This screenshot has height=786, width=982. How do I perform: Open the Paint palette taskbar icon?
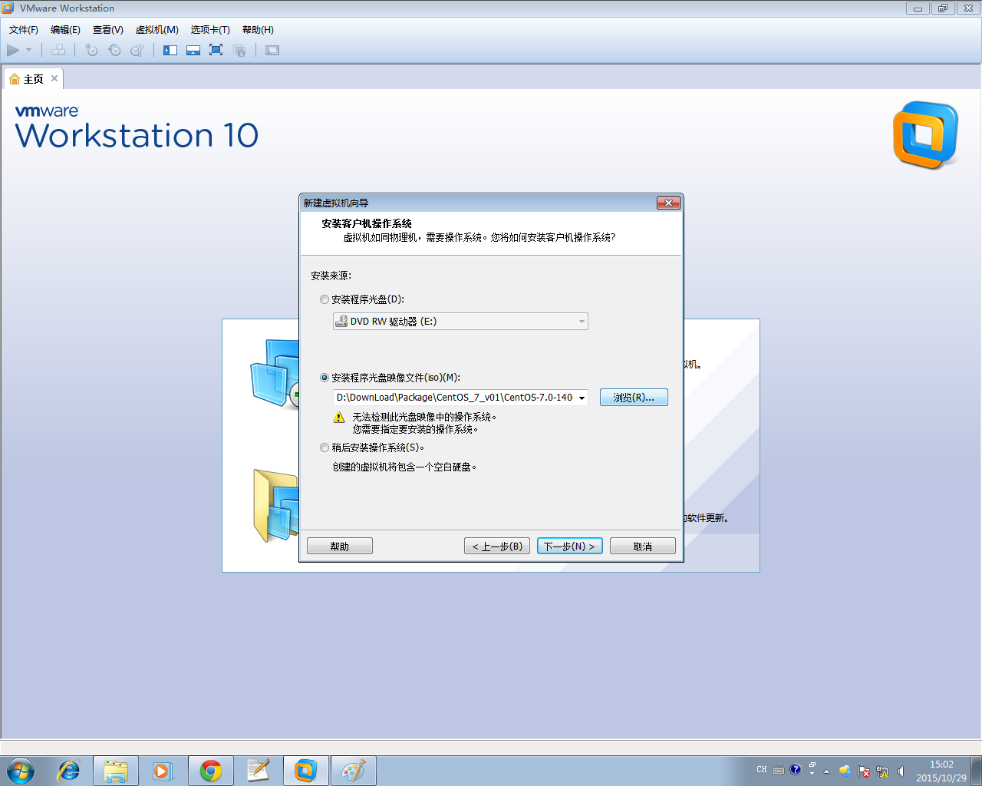354,771
